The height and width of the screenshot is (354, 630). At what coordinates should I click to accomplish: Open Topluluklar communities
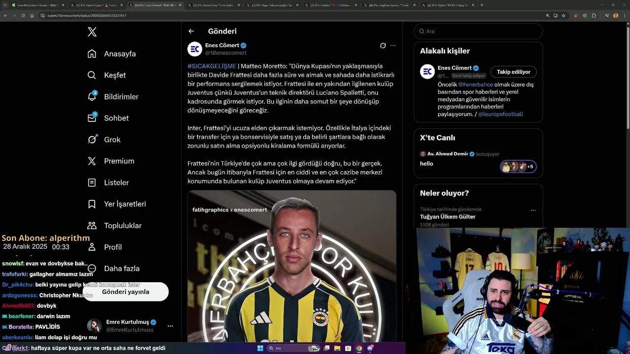click(x=114, y=226)
